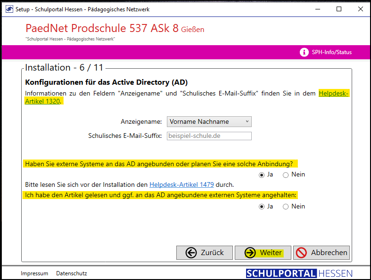The image size is (371, 280).
Task: Select Ja for external systems connected
Action: click(x=262, y=175)
